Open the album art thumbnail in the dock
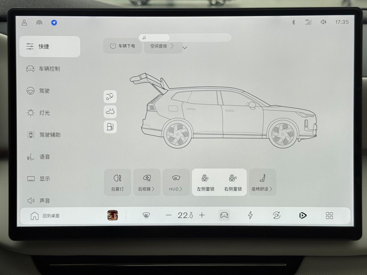The height and width of the screenshot is (275, 367). pyautogui.click(x=113, y=215)
